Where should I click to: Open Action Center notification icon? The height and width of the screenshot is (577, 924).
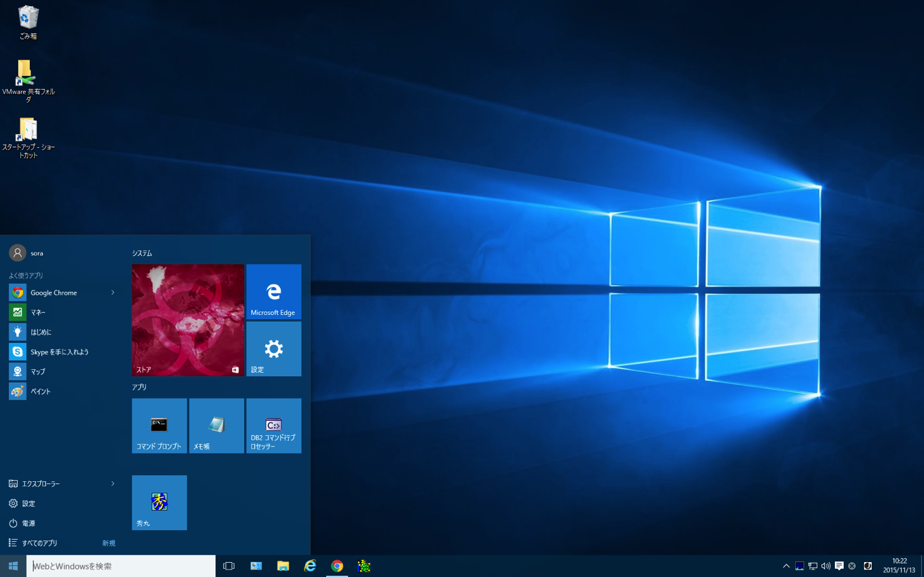pyautogui.click(x=839, y=566)
